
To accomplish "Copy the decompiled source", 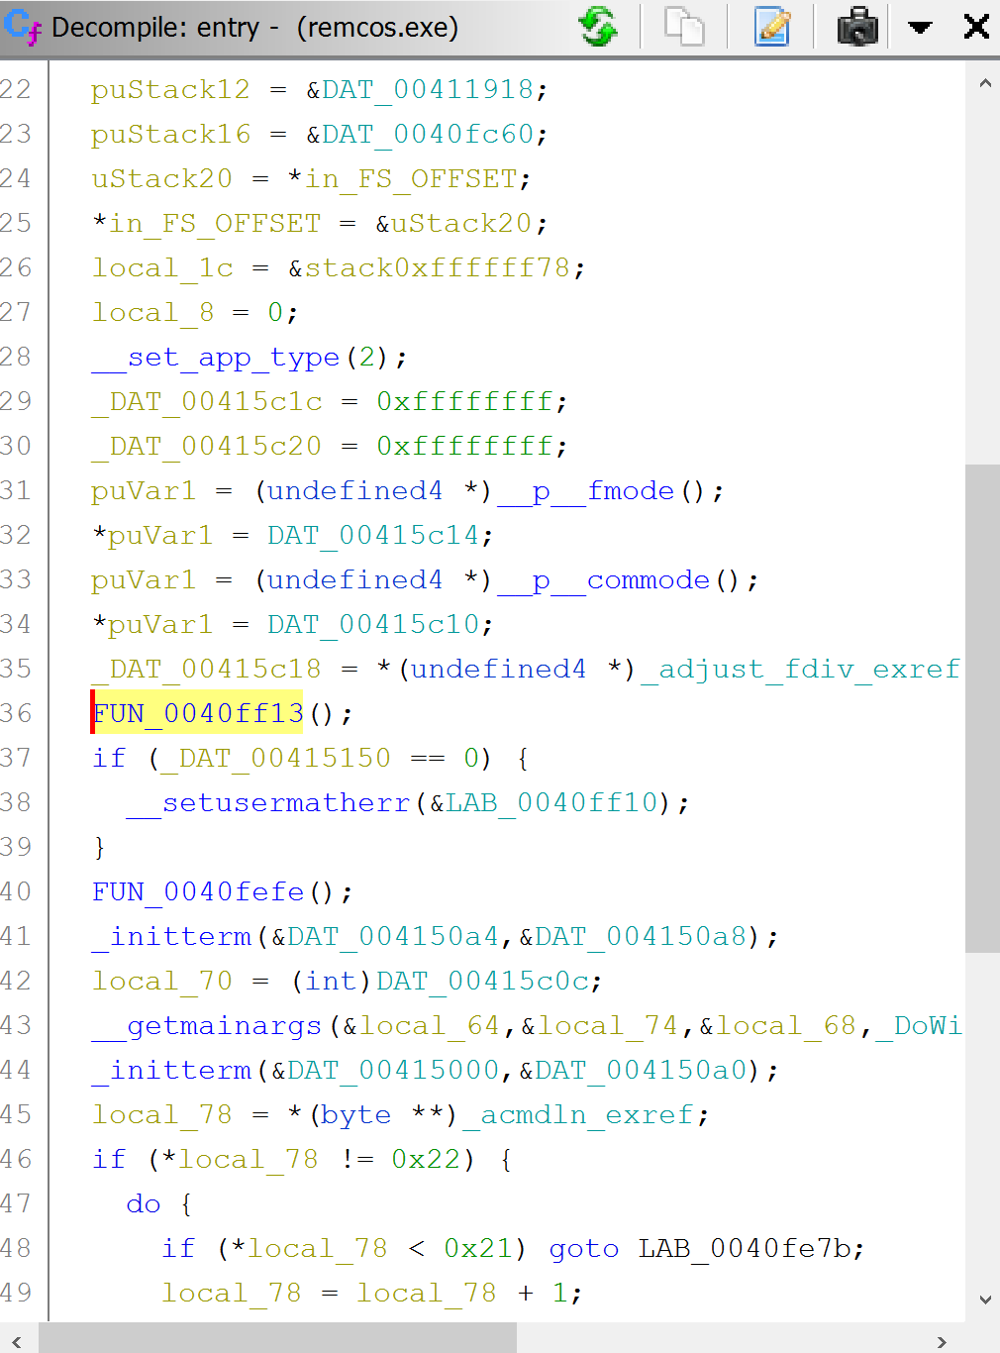I will click(683, 27).
